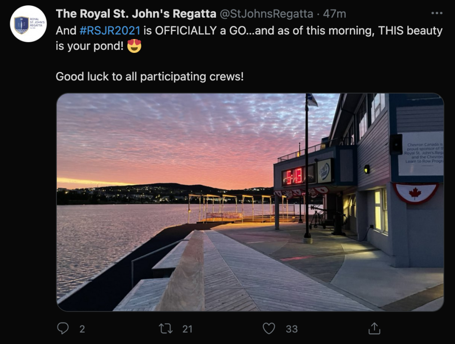Click the heart-eyes emoji in the tweet
The width and height of the screenshot is (455, 344).
pos(134,46)
